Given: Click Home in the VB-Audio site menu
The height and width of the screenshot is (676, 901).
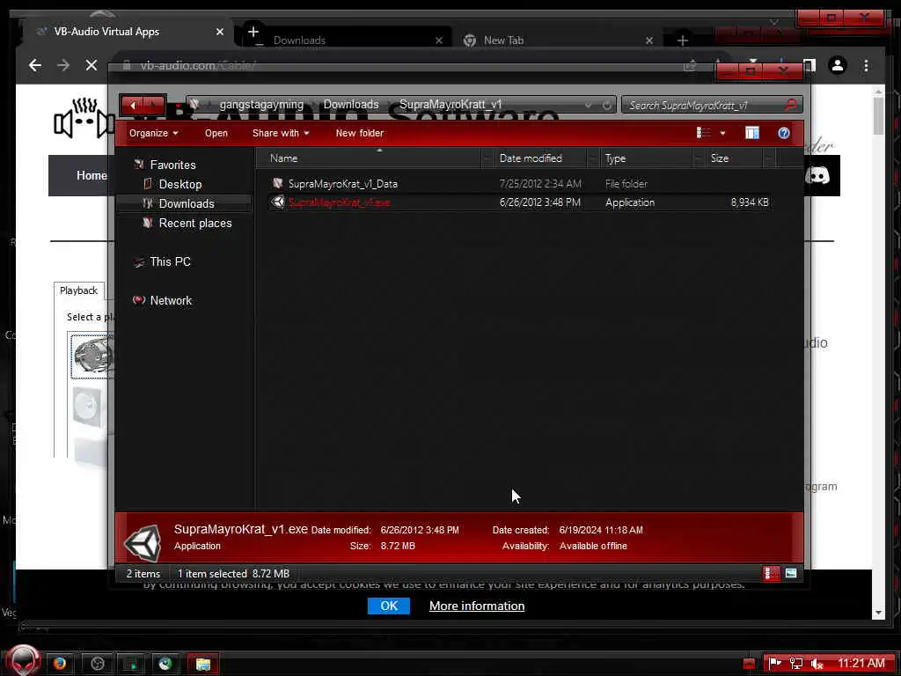Looking at the screenshot, I should click(x=92, y=175).
